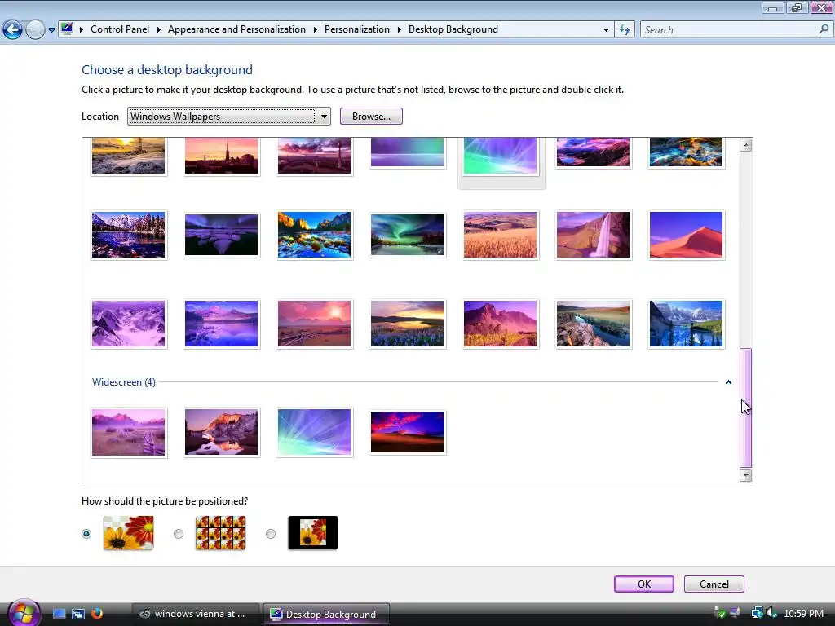This screenshot has width=835, height=626.
Task: Select the golden wheat field wallpaper
Action: pos(500,235)
